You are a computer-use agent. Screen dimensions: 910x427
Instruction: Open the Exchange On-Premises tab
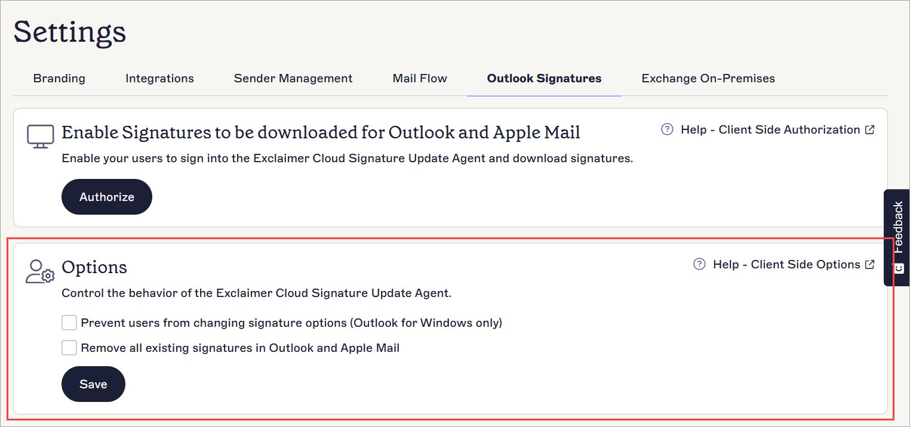tap(708, 79)
